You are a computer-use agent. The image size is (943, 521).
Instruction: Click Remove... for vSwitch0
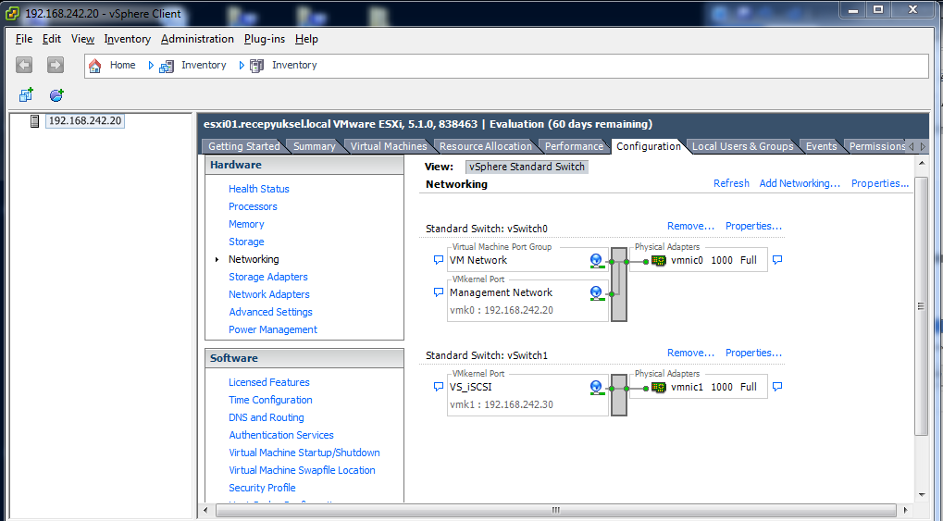pos(691,226)
